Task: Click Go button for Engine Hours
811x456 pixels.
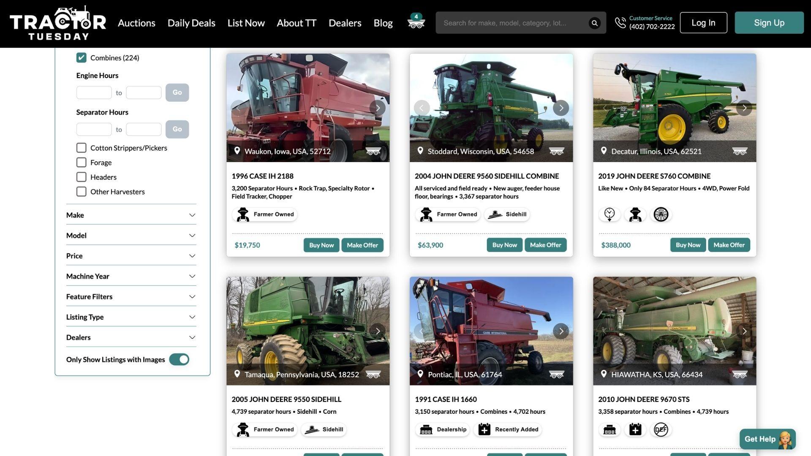Action: [x=177, y=92]
